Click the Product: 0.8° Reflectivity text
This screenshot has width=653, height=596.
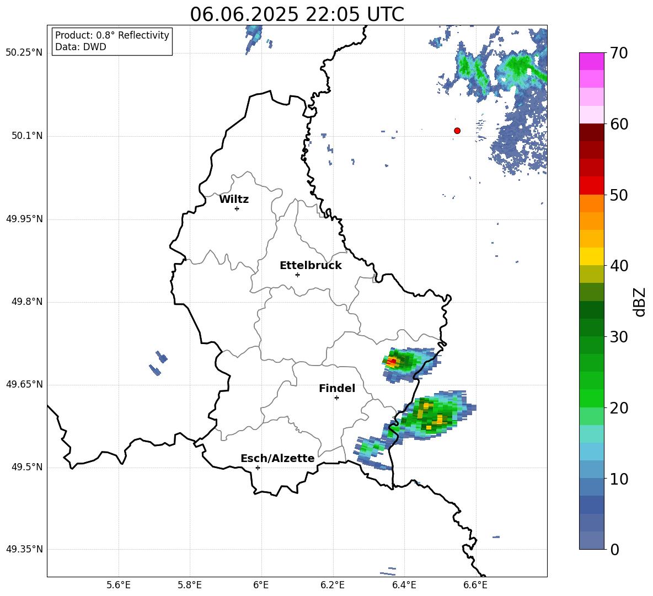[x=112, y=35]
